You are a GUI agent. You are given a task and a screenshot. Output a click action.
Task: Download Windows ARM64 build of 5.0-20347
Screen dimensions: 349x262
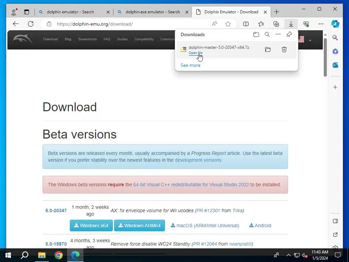point(139,225)
